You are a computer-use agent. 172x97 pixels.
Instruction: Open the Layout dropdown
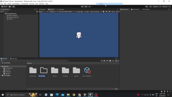pyautogui.click(x=166, y=6)
